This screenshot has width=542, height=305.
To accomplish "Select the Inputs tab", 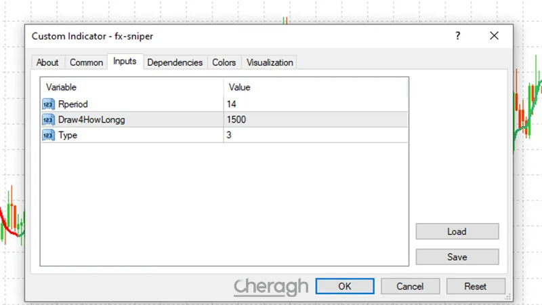I will [x=125, y=62].
